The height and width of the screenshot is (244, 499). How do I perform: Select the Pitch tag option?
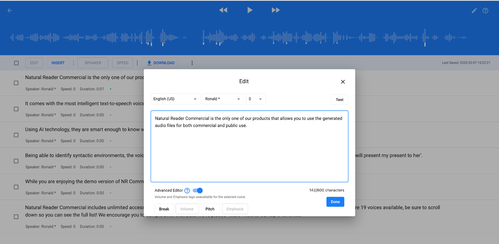coord(210,209)
